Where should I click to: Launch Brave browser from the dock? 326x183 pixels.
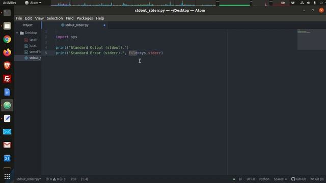coord(7,66)
